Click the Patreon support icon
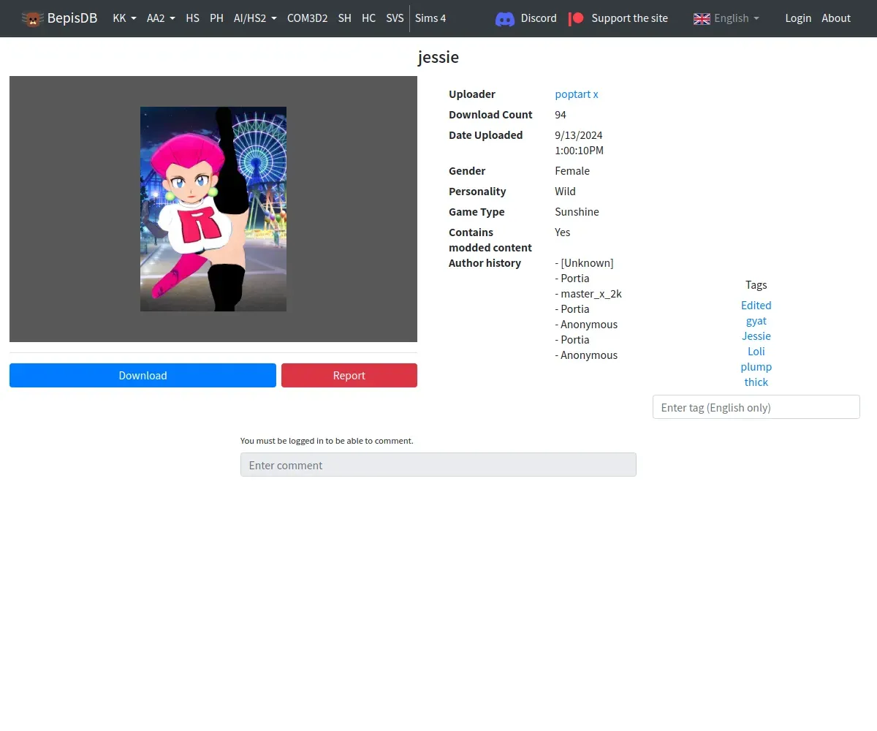877x731 pixels. 577,18
